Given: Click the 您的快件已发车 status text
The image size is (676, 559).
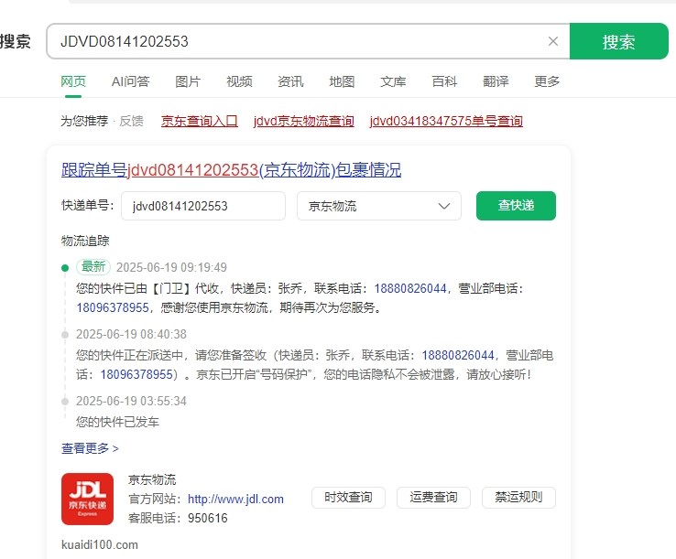Looking at the screenshot, I should [117, 422].
